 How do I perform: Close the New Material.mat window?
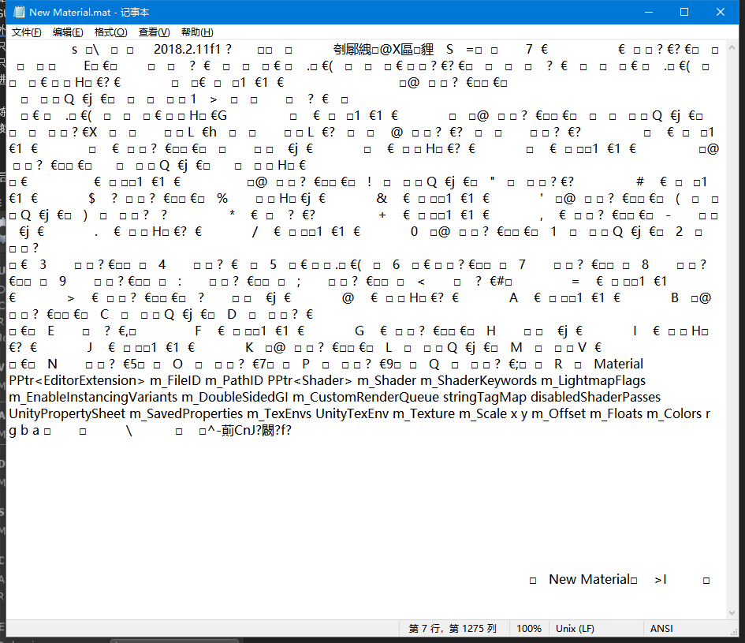point(721,12)
